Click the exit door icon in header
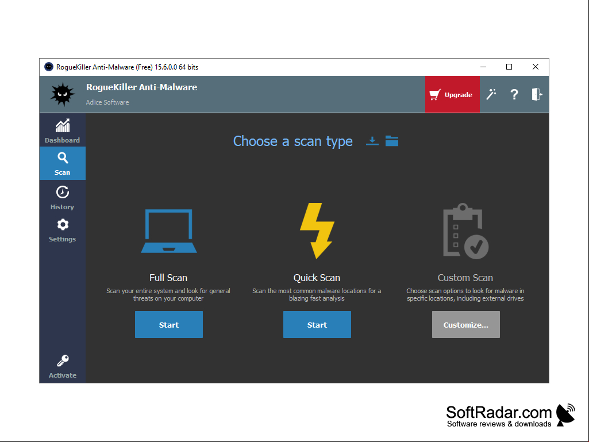Screen dimensions: 589x442 coord(537,94)
